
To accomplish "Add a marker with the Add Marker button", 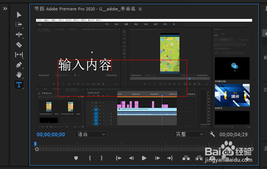I will [x=76, y=158].
